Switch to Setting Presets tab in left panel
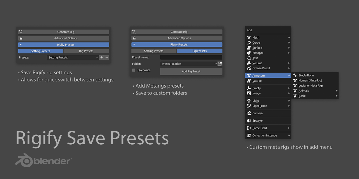This screenshot has height=179, width=359. tap(41, 51)
